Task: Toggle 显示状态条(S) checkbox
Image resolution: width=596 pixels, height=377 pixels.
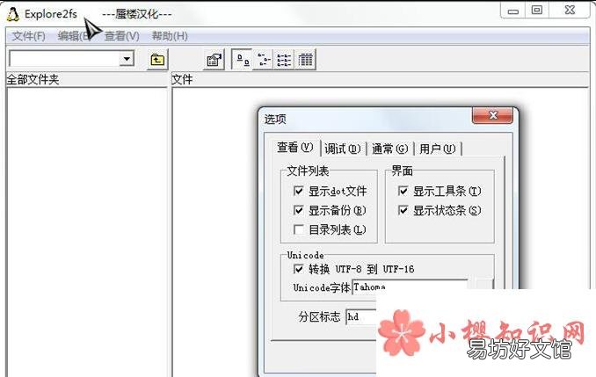Action: (403, 210)
